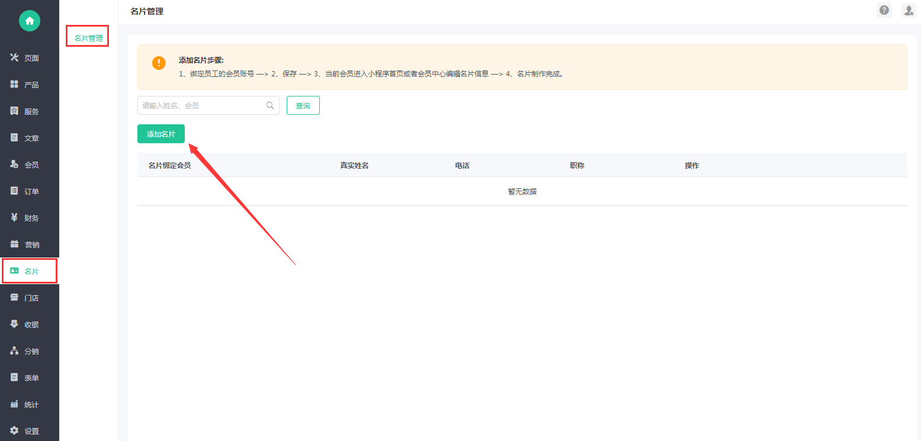Go to the 服务 sidebar section

pyautogui.click(x=30, y=111)
